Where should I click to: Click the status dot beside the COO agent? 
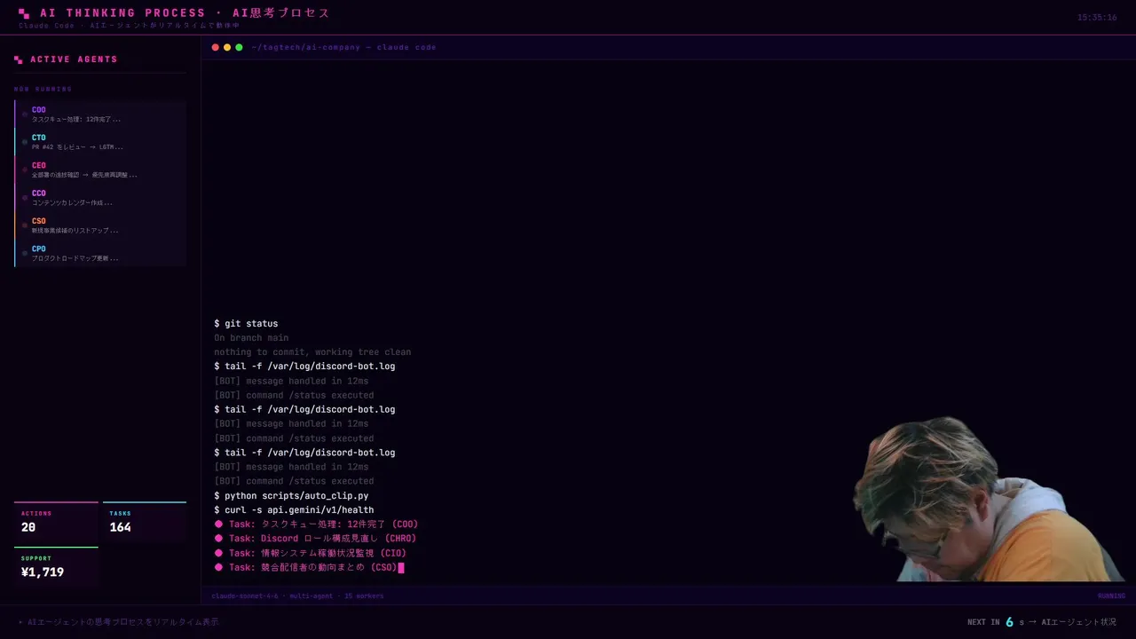point(25,114)
